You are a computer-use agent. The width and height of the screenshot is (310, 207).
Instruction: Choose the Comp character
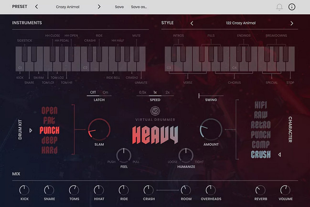click(261, 145)
